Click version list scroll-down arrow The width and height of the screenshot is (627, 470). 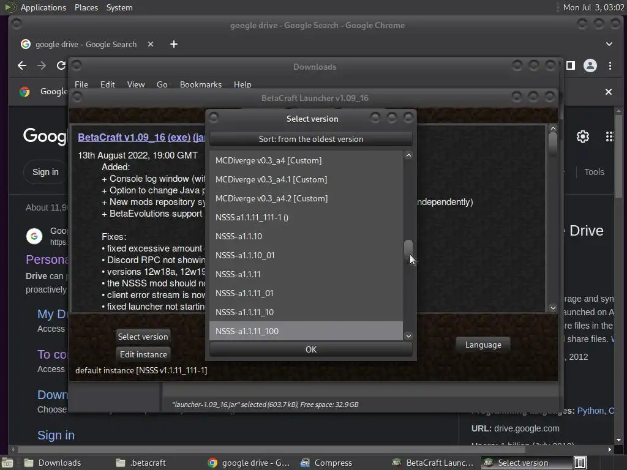coord(408,336)
